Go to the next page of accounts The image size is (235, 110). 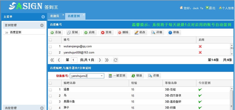100,60
